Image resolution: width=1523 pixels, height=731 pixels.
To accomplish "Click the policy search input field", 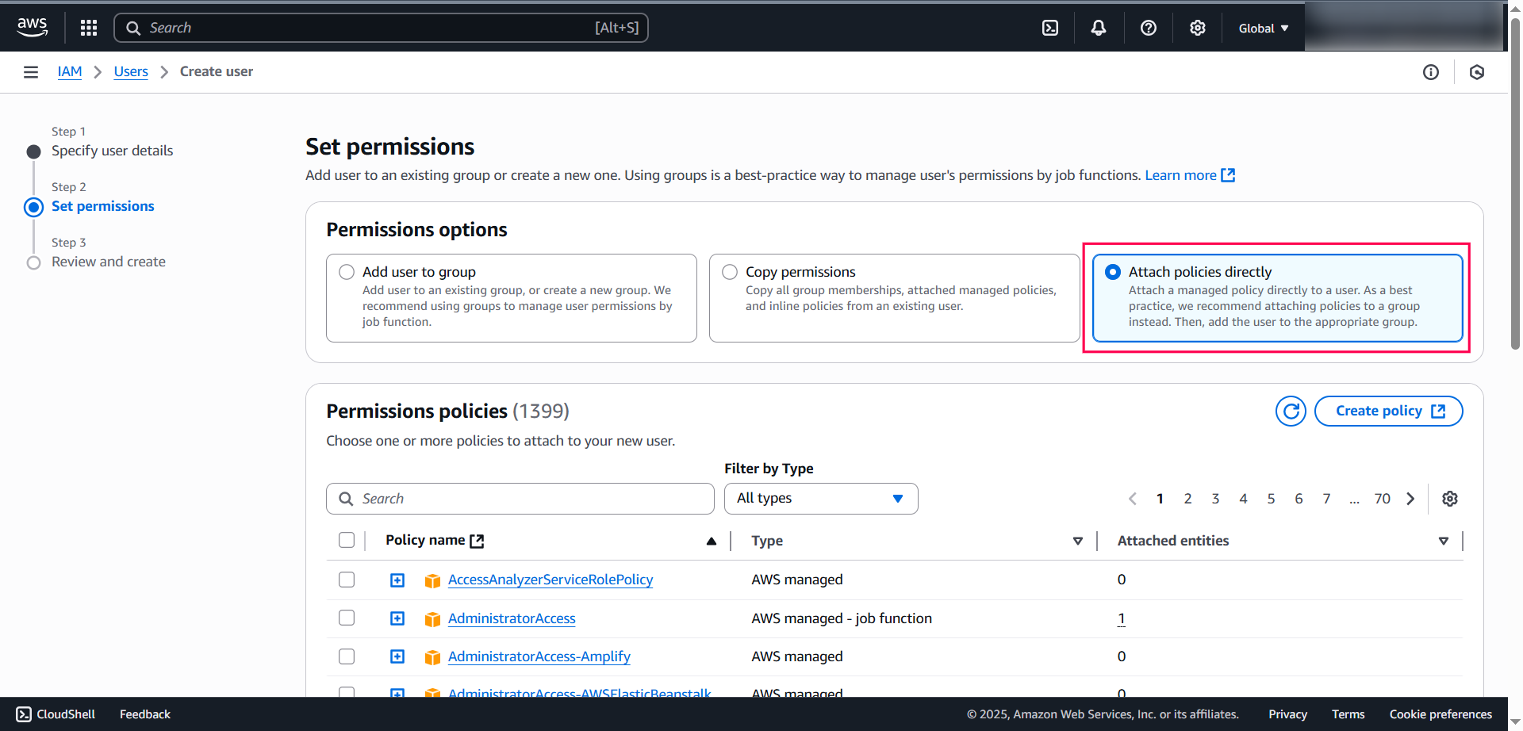I will pos(520,498).
